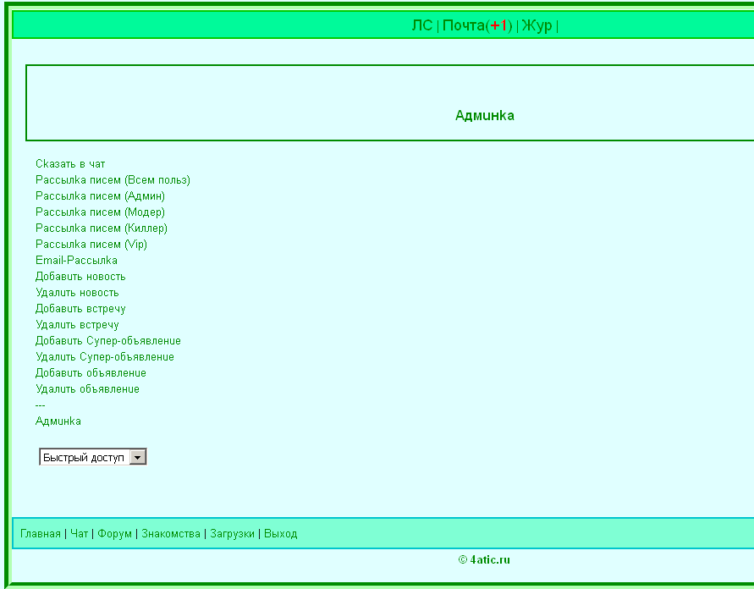754x589 pixels.
Task: Go to Главная in footer
Action: [41, 534]
